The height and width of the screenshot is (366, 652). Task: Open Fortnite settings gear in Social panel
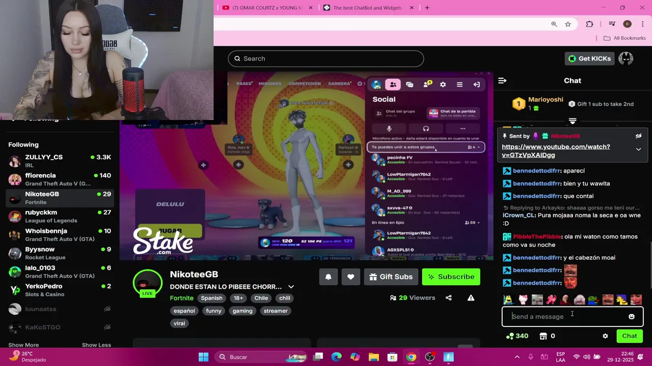[x=443, y=84]
